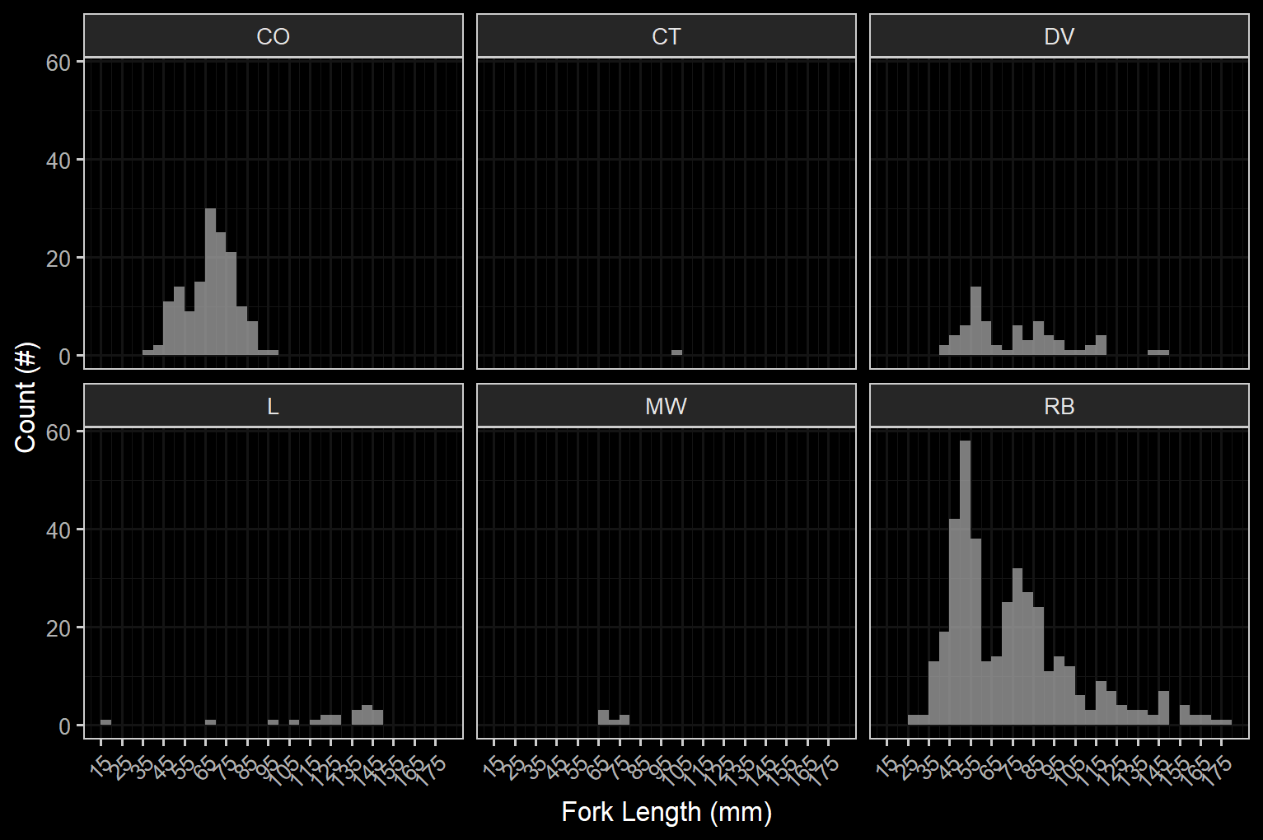Click the leftmost bar in the L histogram

tap(105, 722)
